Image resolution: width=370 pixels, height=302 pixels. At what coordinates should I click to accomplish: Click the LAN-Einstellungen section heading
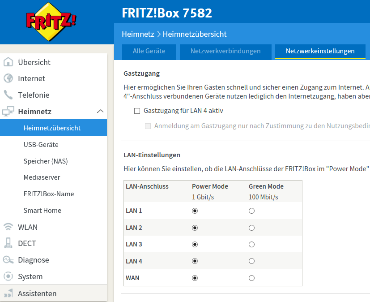152,155
